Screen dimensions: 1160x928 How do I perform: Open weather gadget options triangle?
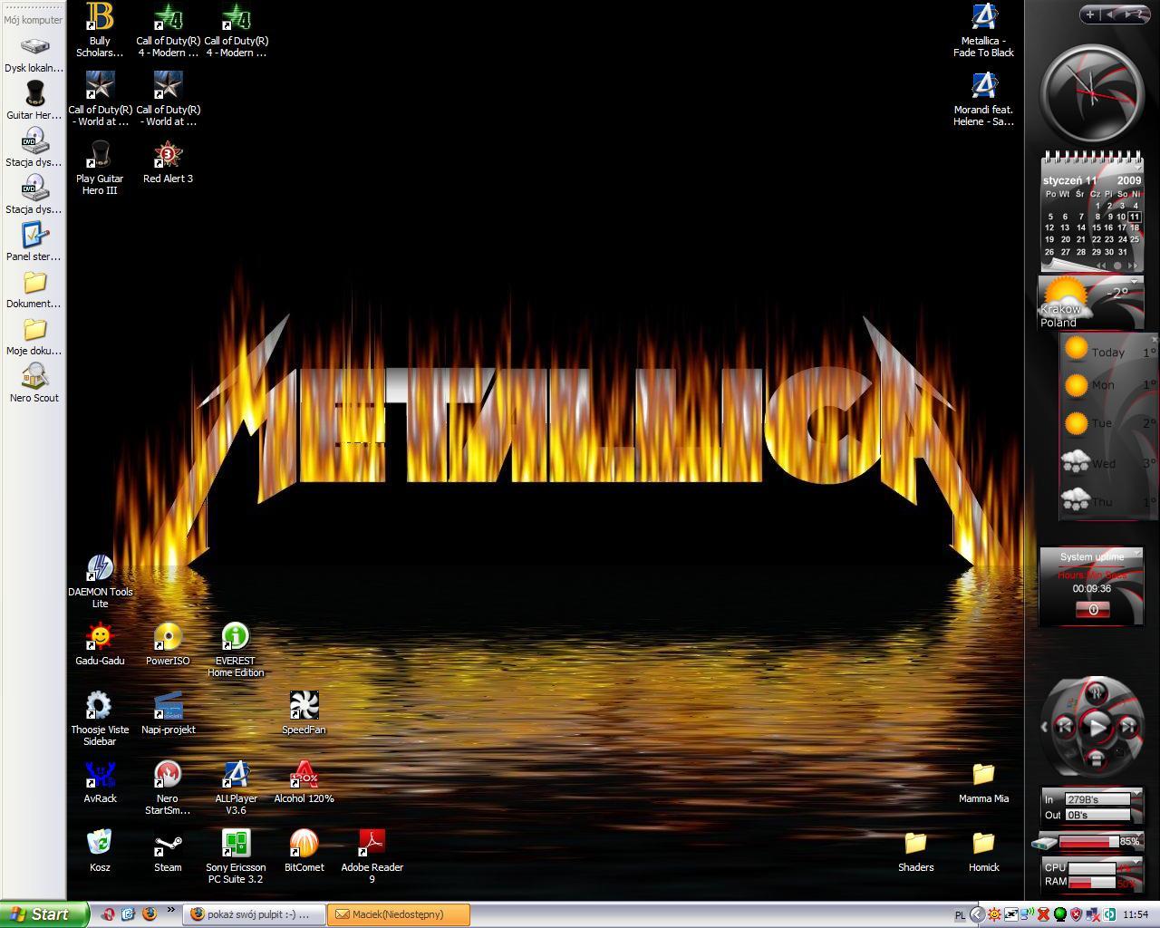(1134, 281)
